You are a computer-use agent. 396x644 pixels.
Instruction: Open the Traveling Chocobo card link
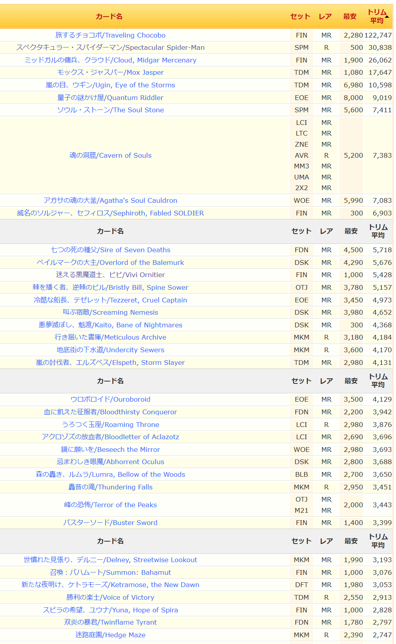pyautogui.click(x=110, y=35)
